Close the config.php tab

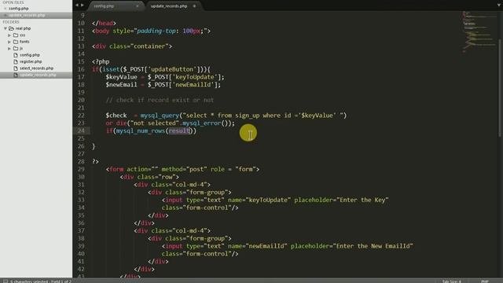point(138,6)
